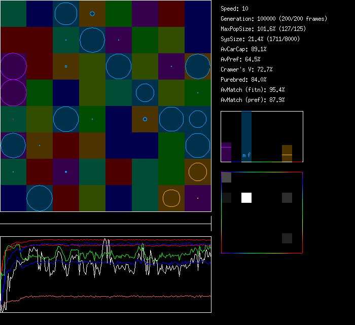Viewport: 355px width, 325px height.
Task: Select the MaxPopSize statistic line
Action: [263, 29]
